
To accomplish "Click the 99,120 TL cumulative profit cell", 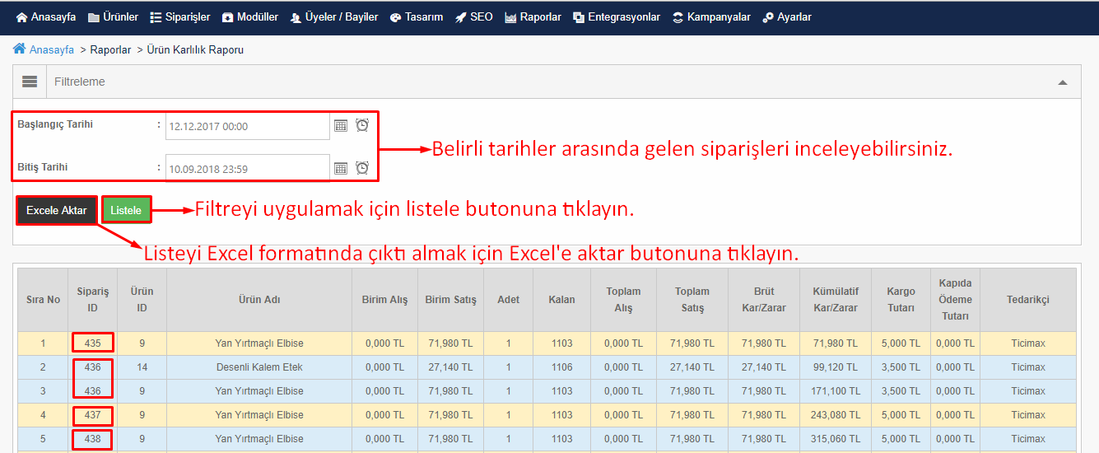I will [836, 367].
